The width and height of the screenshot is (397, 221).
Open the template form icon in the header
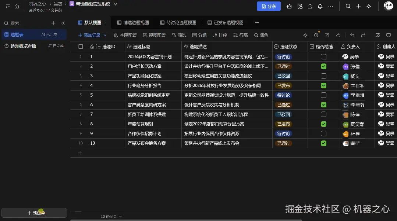300,6
